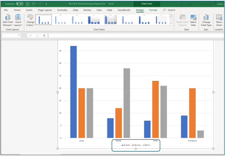Select Thompson gray March bar
Screen dimensions: 225x156
point(201,134)
